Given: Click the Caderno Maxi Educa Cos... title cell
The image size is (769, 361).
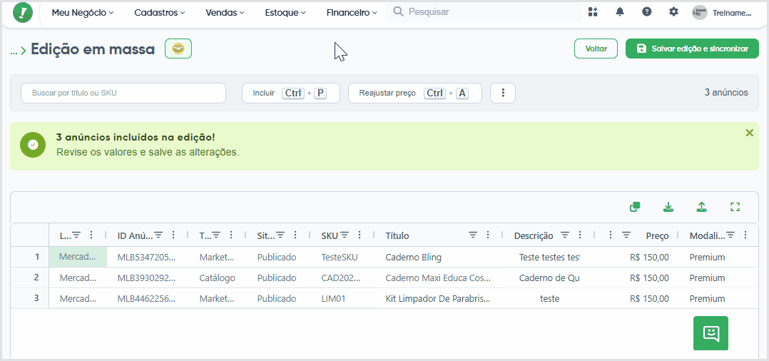Looking at the screenshot, I should click(440, 278).
